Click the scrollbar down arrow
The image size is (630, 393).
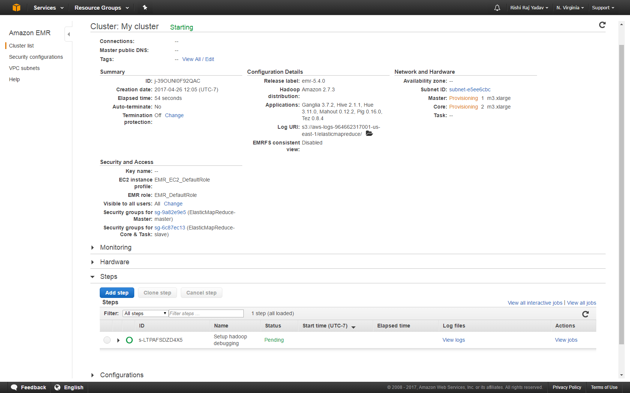(x=621, y=375)
